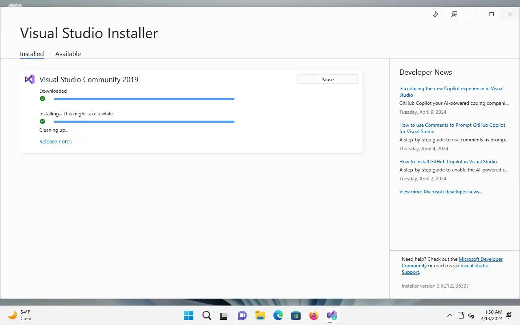Switch to the Available tab
Image resolution: width=520 pixels, height=325 pixels.
(68, 54)
